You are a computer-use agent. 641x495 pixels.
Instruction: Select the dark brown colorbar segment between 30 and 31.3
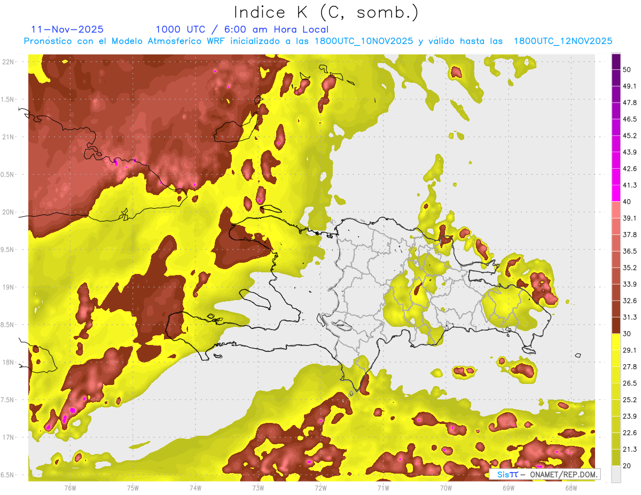(616, 325)
